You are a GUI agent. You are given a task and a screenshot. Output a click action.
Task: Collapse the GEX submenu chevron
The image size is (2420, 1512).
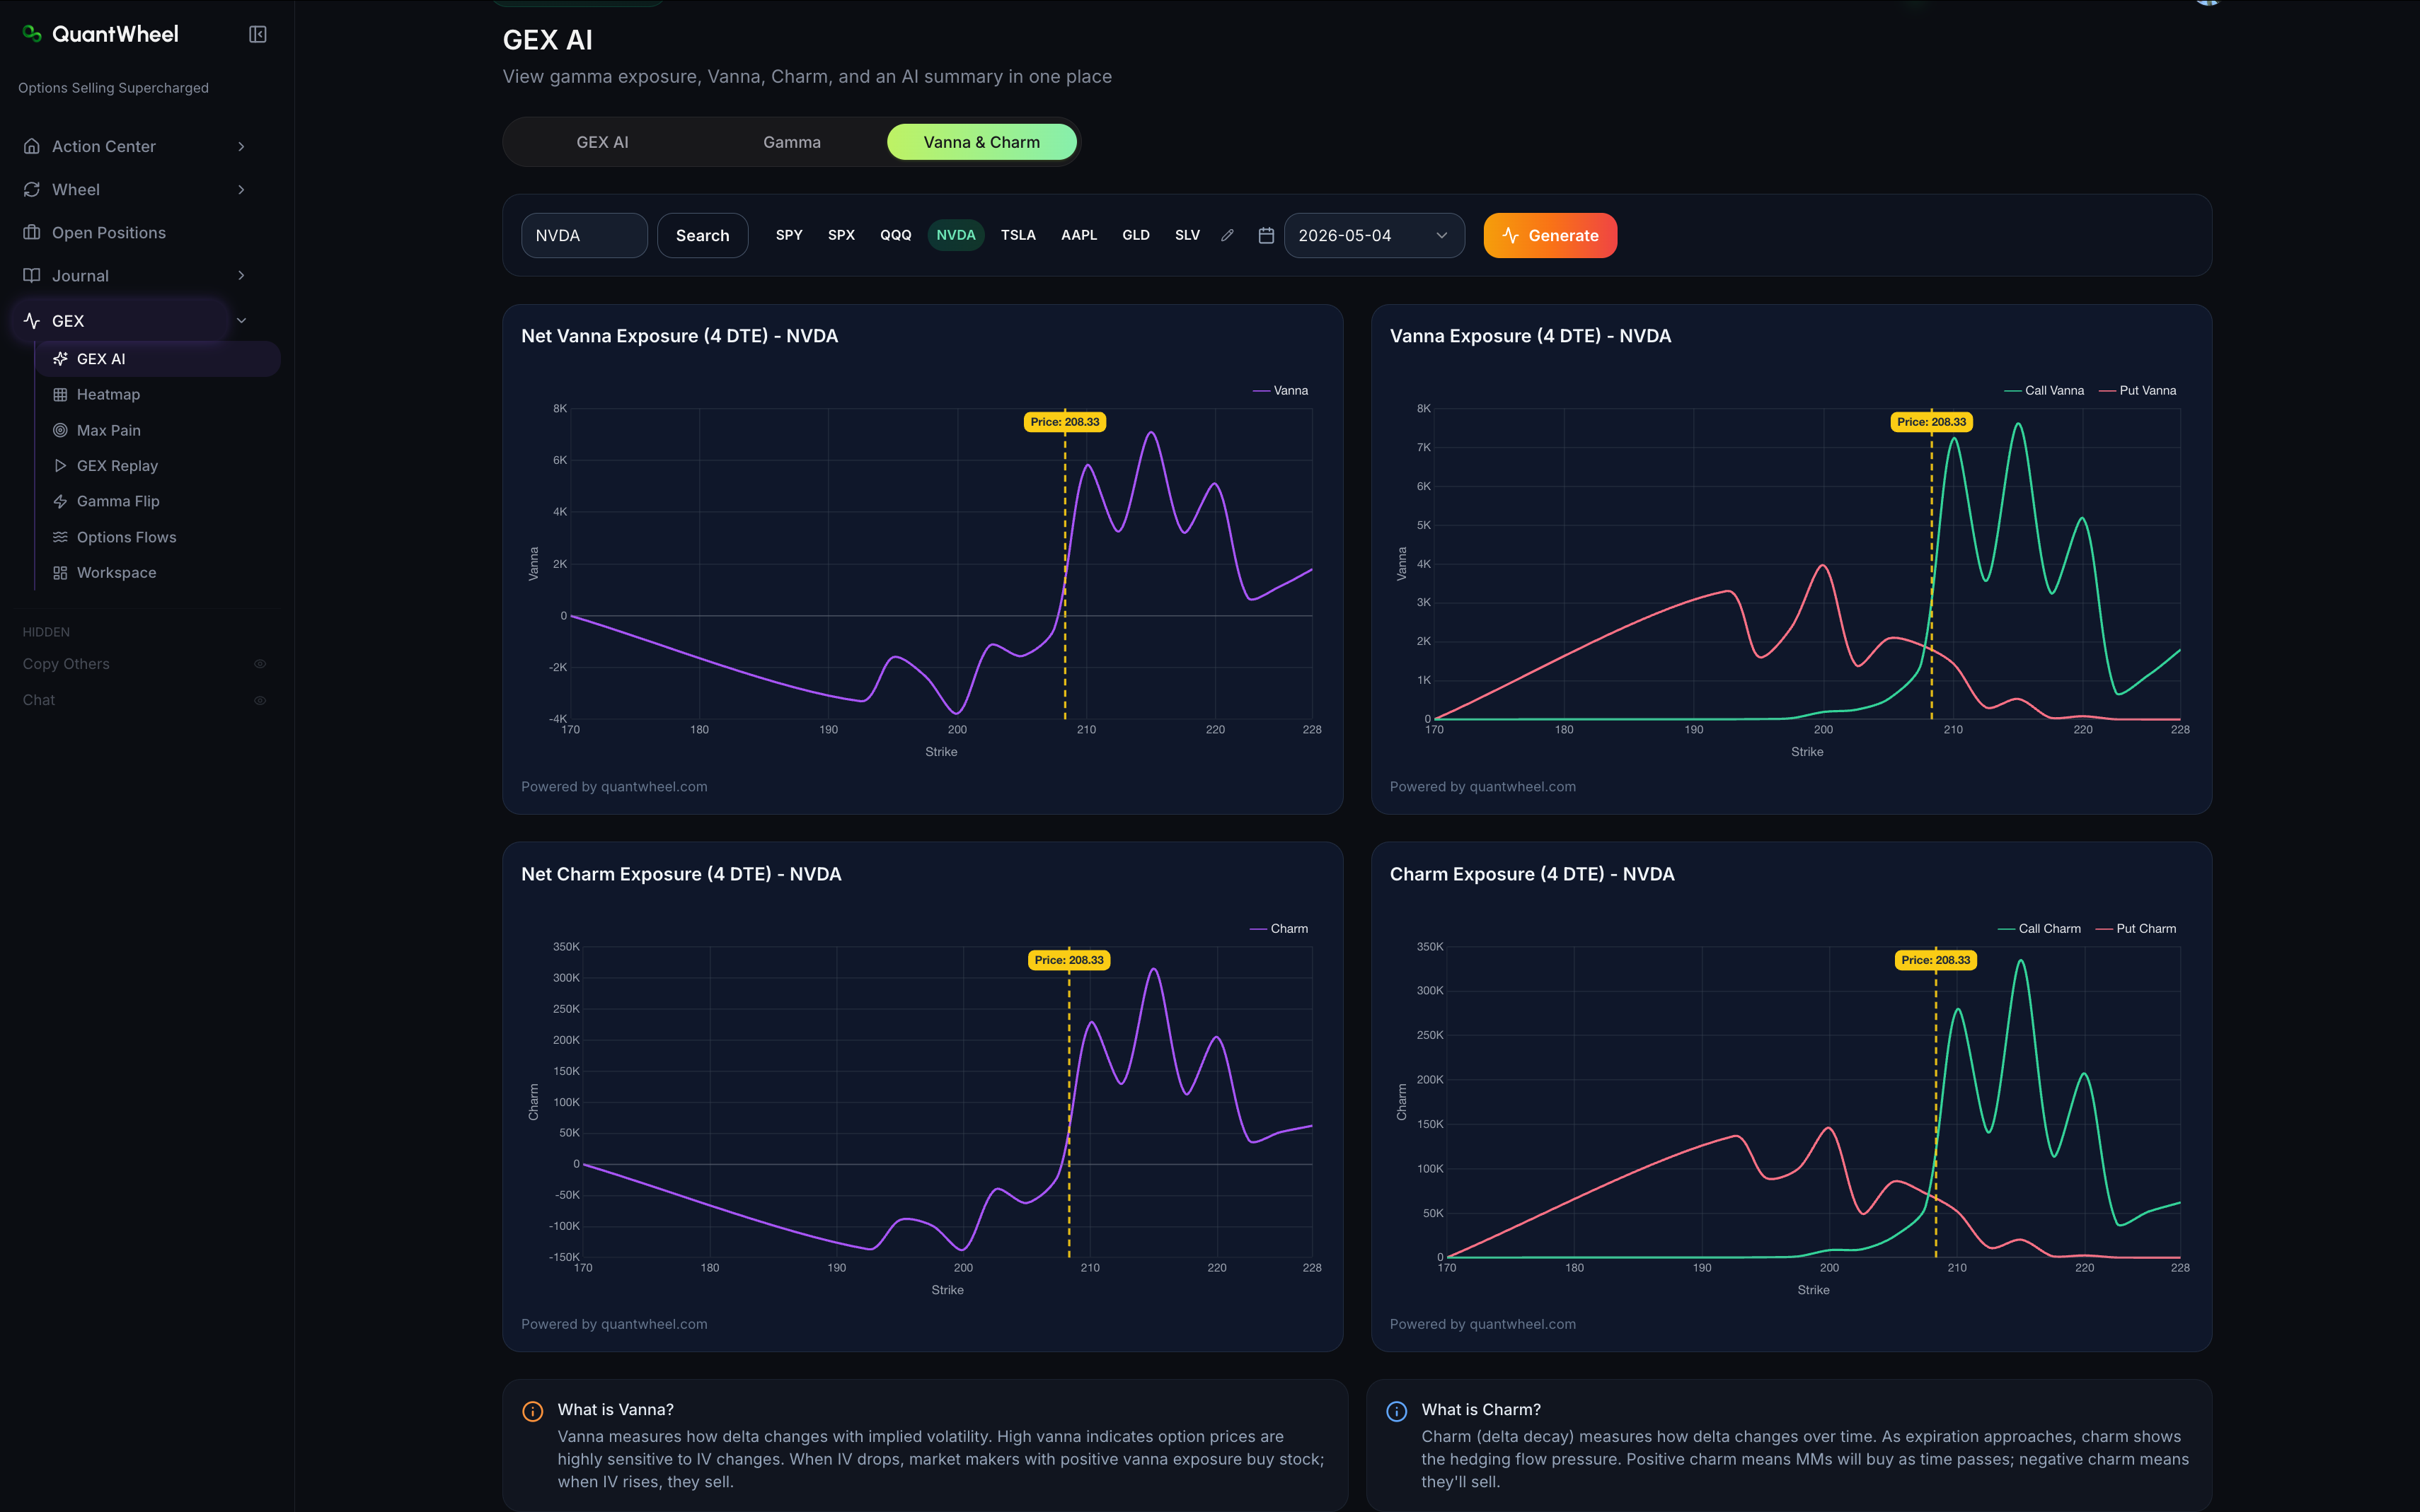point(241,321)
